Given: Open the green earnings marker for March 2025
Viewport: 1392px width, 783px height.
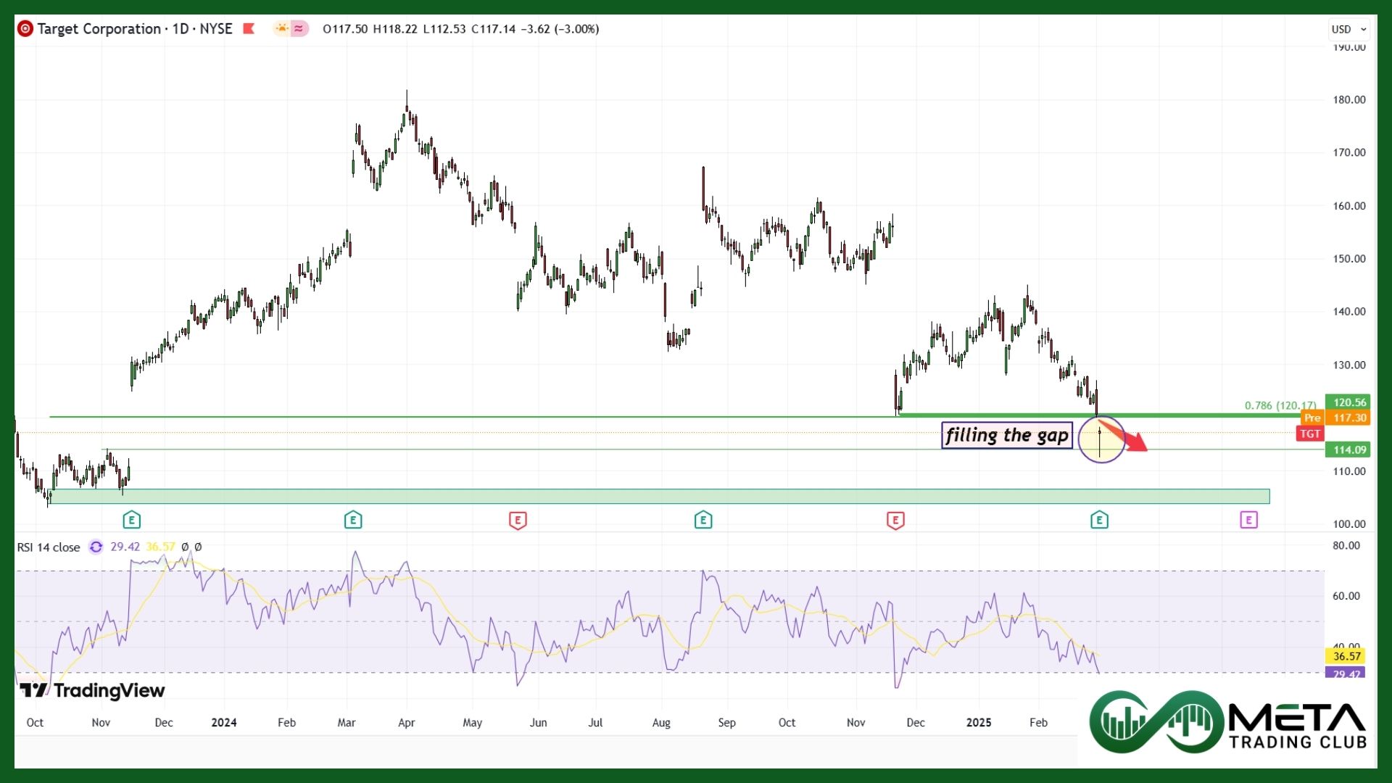Looking at the screenshot, I should coord(1099,520).
